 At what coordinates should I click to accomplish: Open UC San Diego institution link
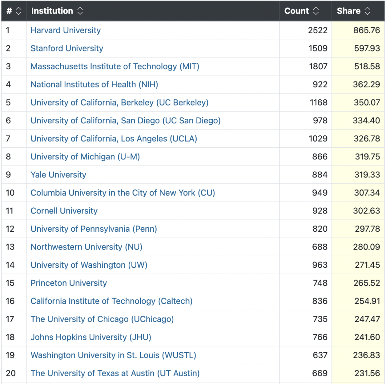click(x=125, y=120)
